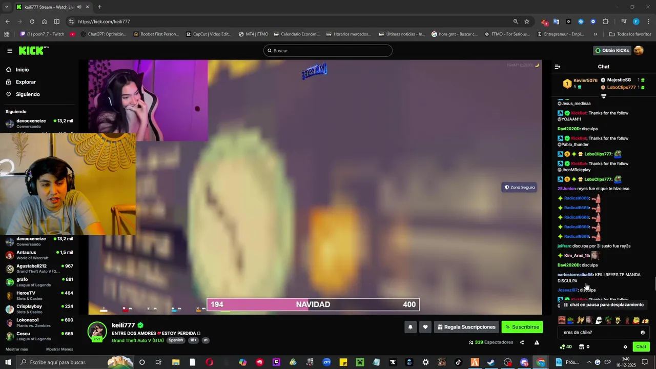View channel points balance of 40
656x369 pixels.
566,347
